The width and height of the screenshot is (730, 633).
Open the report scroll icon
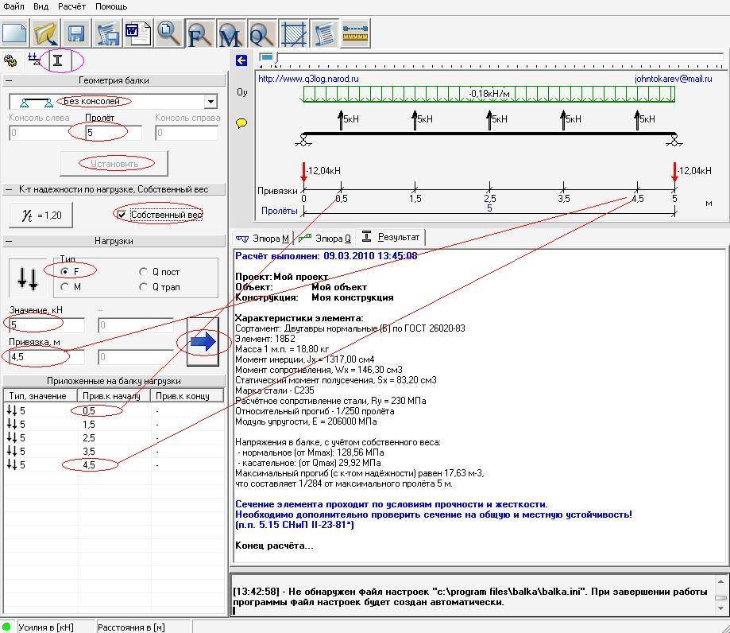coord(325,33)
